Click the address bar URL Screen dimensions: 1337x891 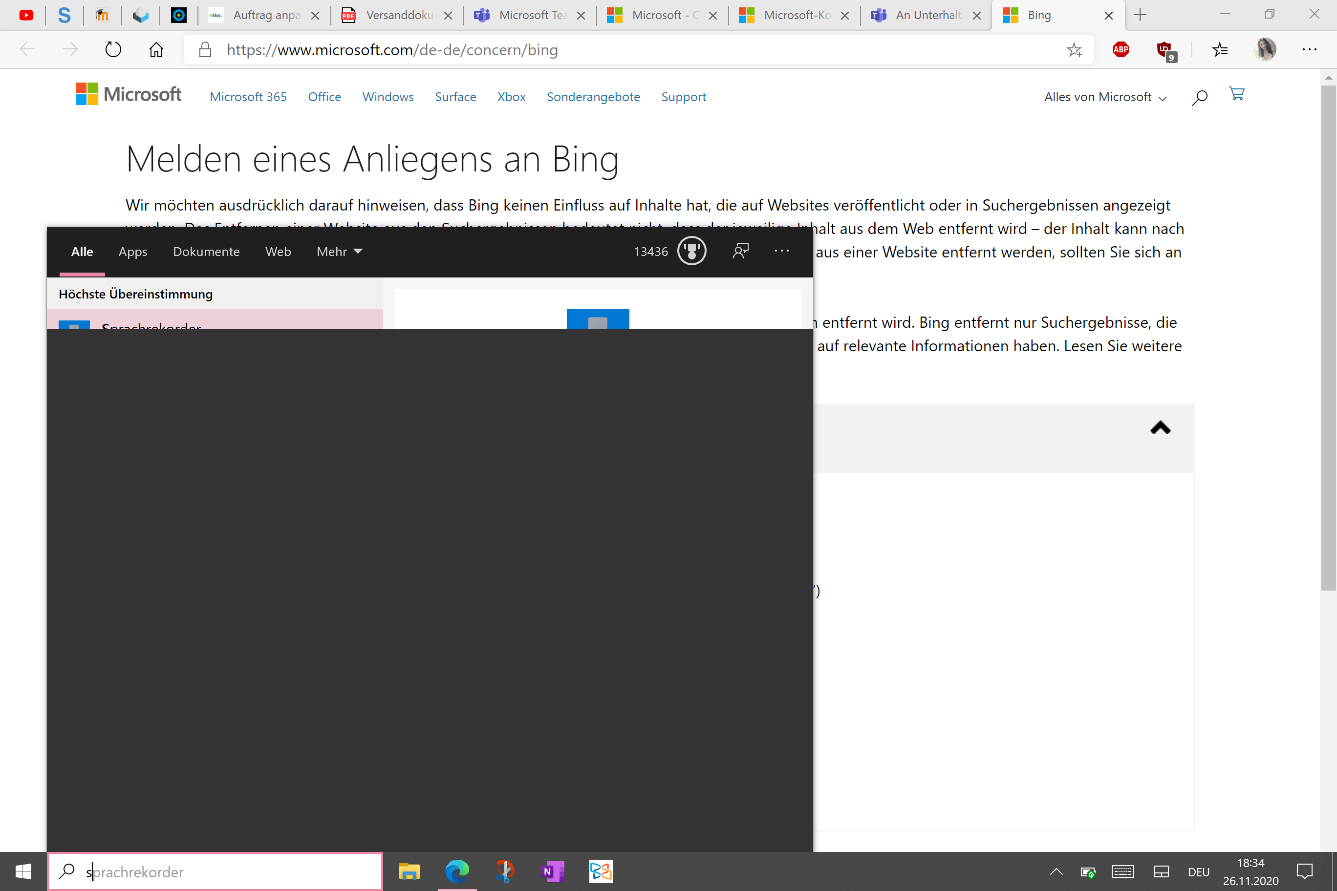pos(392,50)
